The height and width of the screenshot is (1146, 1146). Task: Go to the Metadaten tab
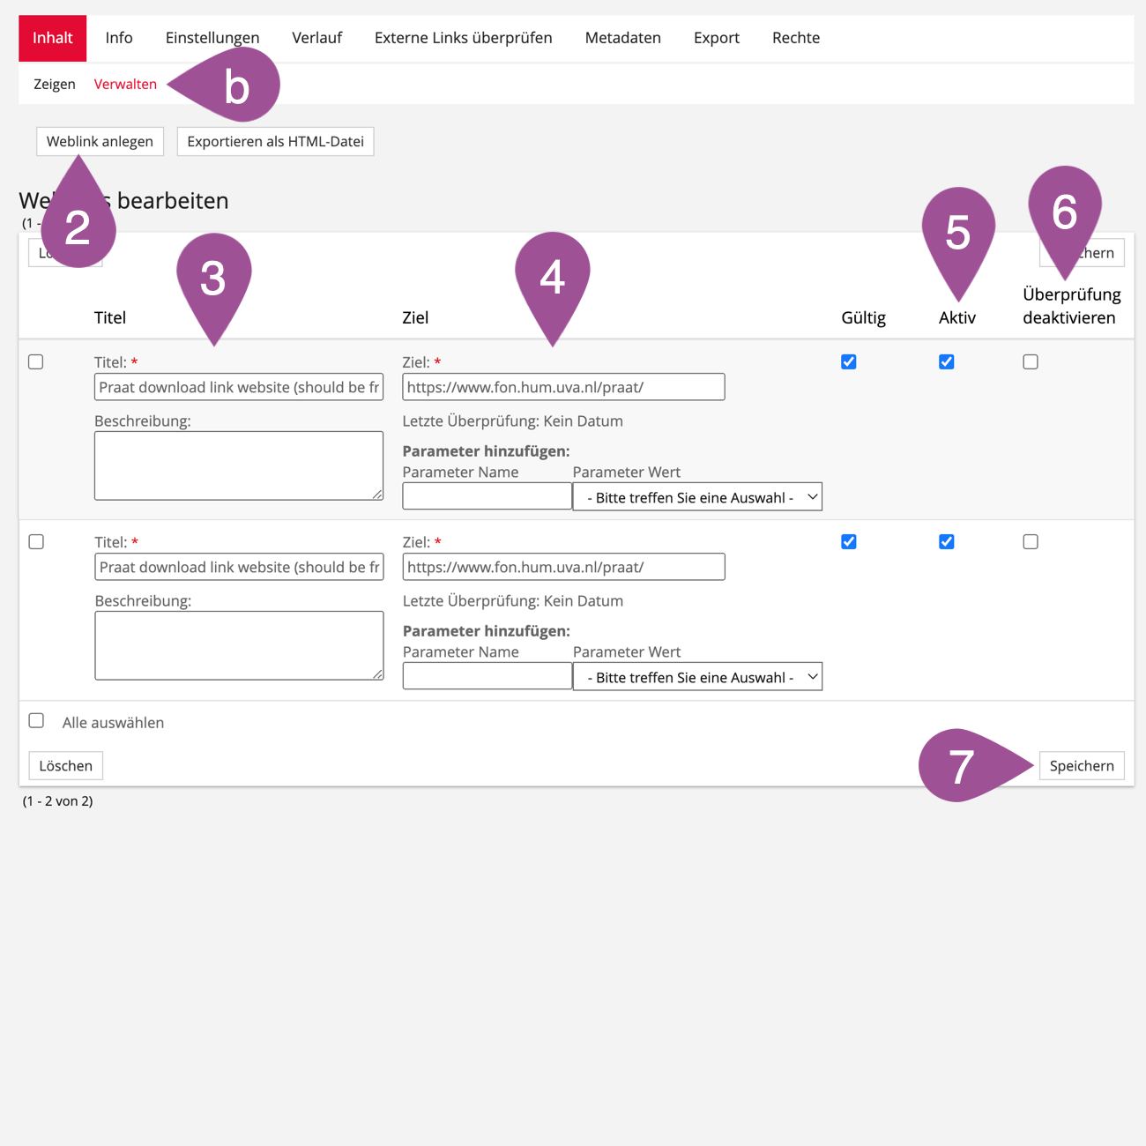[622, 38]
